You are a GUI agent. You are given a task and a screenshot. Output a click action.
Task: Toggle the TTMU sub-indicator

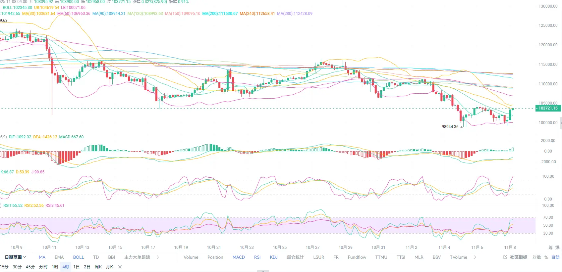[x=381, y=257]
